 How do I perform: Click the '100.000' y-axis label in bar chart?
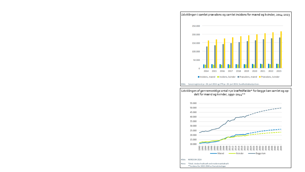(196, 51)
